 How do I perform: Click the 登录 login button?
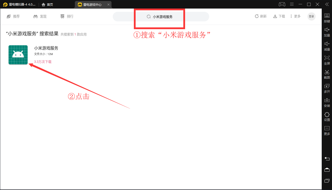[311, 16]
